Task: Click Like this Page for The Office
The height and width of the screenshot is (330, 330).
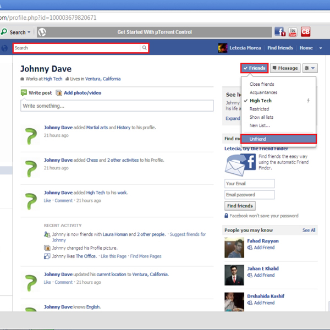Action: [113, 256]
